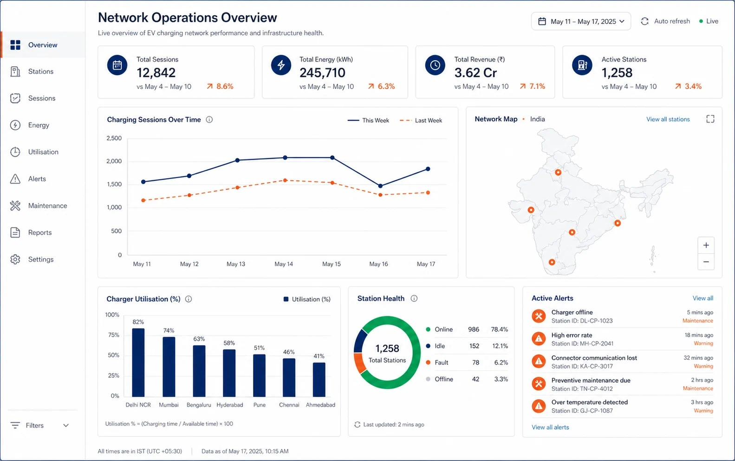Screen dimensions: 735x461
Task: Toggle the Auto refresh option
Action: point(665,21)
